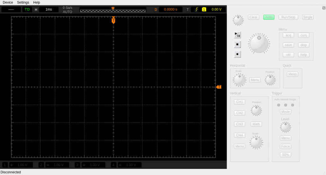Click the Disconnected status bar text
Viewport: 326px width, 175px height.
tap(11, 172)
